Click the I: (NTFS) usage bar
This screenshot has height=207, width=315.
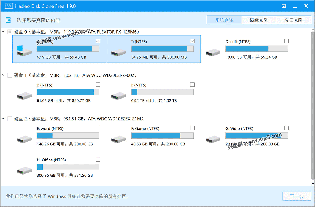(162, 92)
